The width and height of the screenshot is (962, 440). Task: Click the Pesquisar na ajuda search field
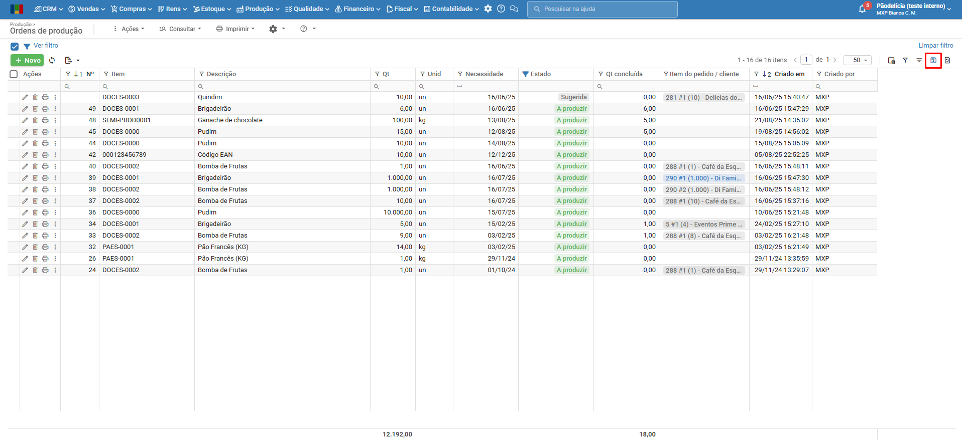tap(602, 9)
